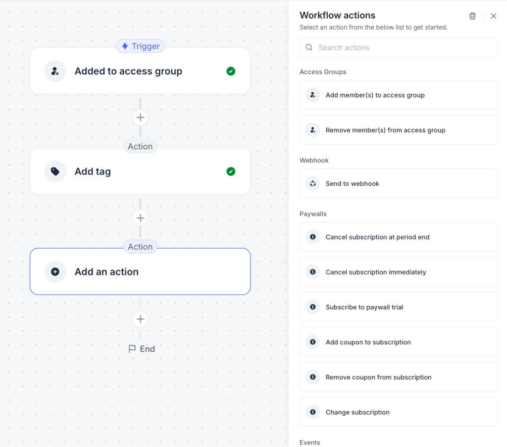This screenshot has height=447, width=507.
Task: Open the Add an action step
Action: (140, 272)
